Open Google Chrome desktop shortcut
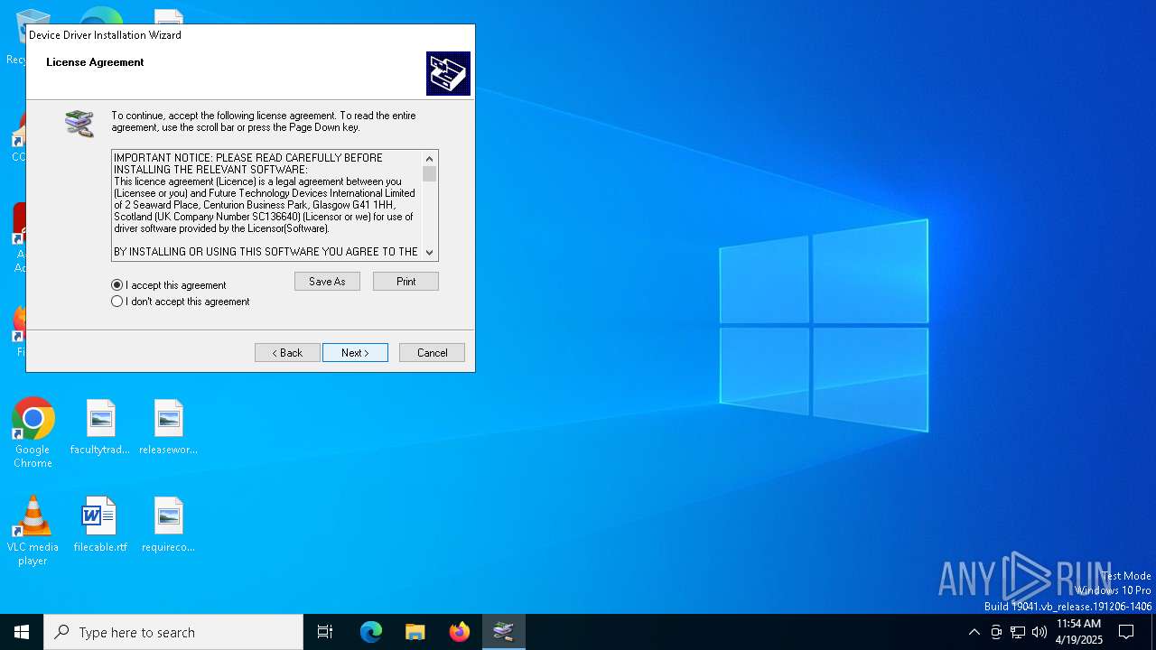This screenshot has width=1156, height=650. coord(33,433)
